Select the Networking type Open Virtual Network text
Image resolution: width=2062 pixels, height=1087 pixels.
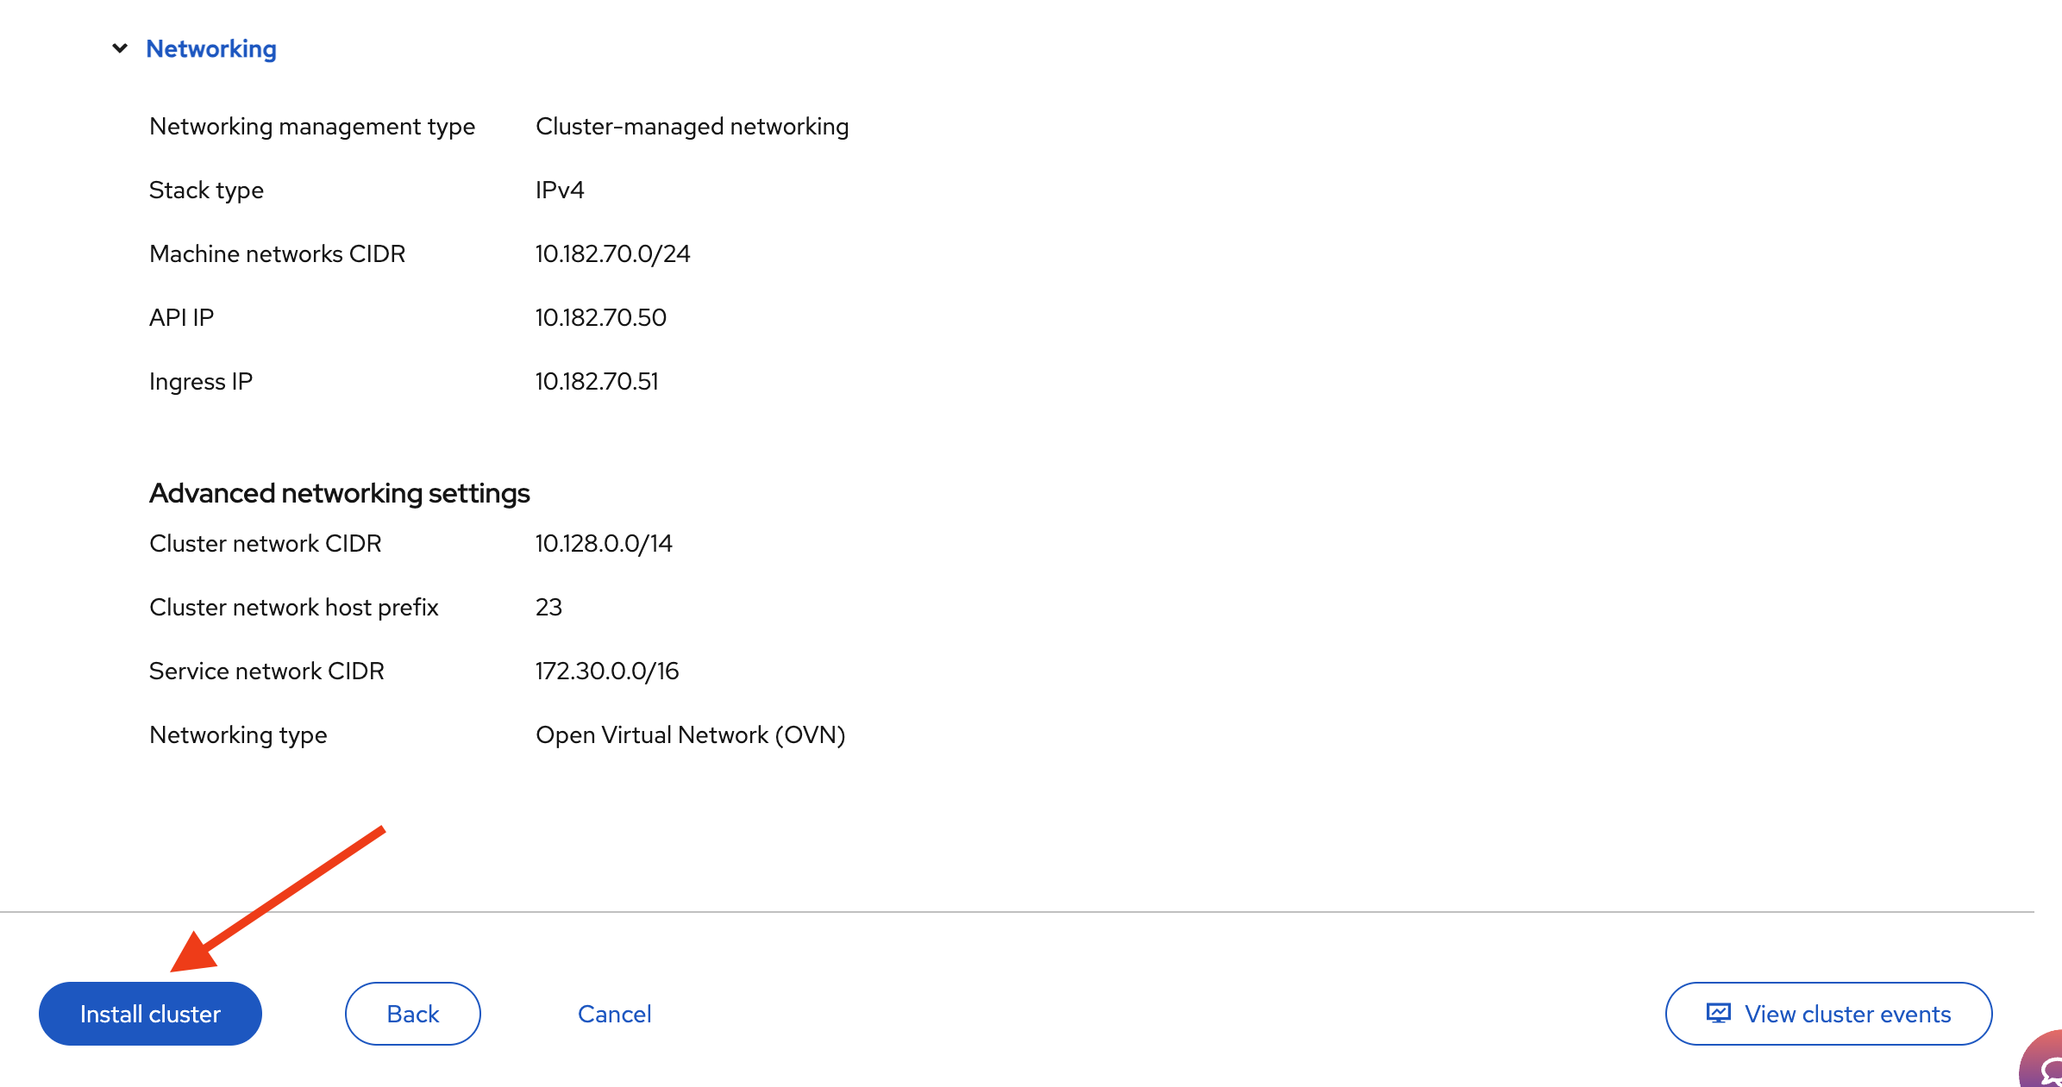(690, 734)
